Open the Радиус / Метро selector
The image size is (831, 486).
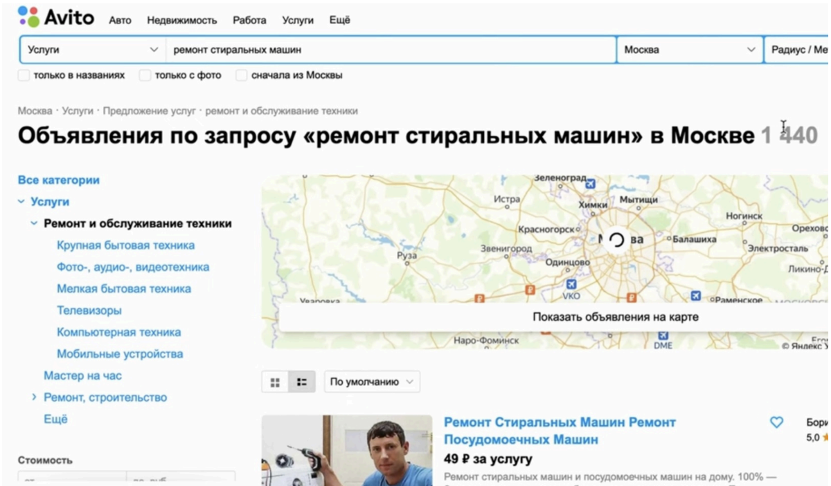796,50
